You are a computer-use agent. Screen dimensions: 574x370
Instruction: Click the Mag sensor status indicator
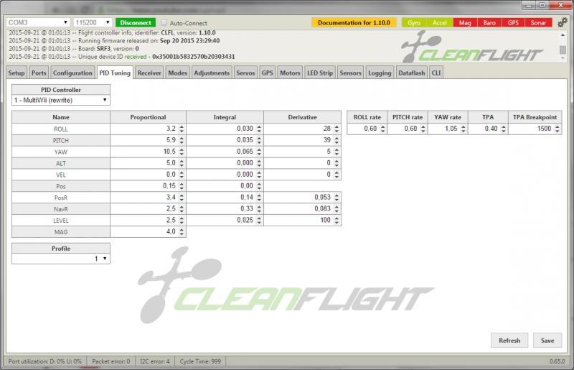(465, 23)
